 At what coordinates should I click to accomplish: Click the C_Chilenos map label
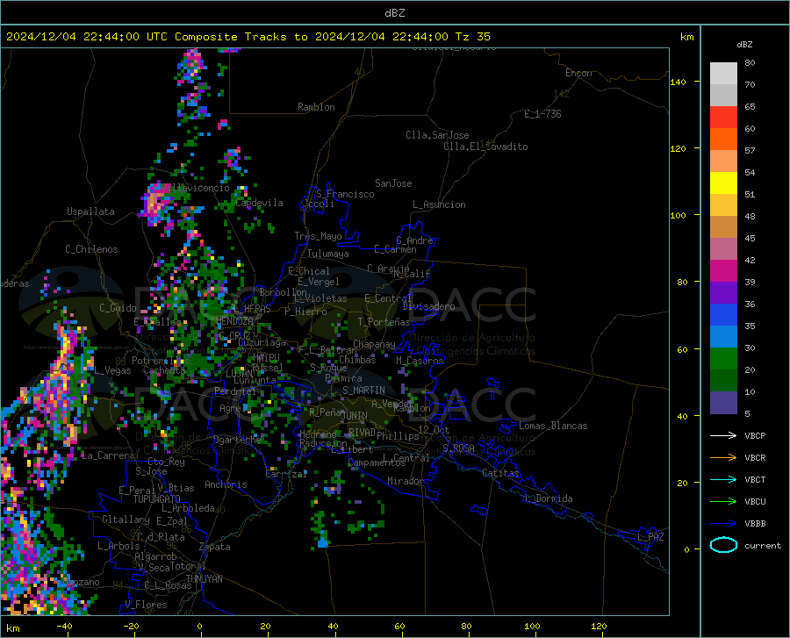[91, 249]
